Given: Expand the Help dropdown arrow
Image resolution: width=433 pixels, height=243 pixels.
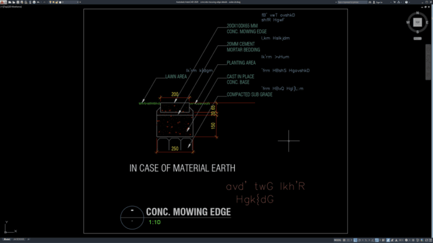Looking at the screenshot, I should (x=409, y=2).
